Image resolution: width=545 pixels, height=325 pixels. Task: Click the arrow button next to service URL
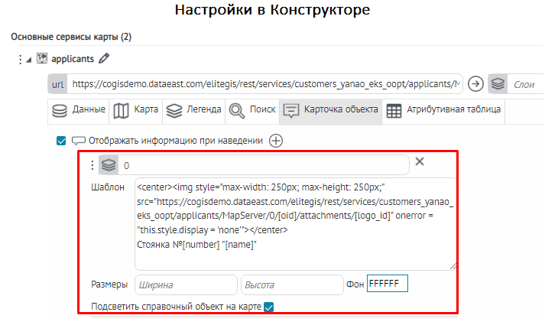coord(475,83)
